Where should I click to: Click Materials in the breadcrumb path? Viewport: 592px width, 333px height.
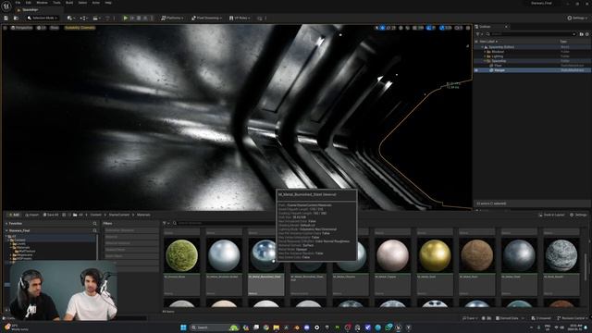point(143,215)
